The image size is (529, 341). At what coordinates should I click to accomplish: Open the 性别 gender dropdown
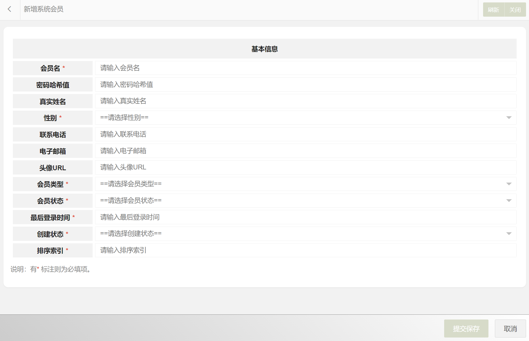[x=305, y=118]
